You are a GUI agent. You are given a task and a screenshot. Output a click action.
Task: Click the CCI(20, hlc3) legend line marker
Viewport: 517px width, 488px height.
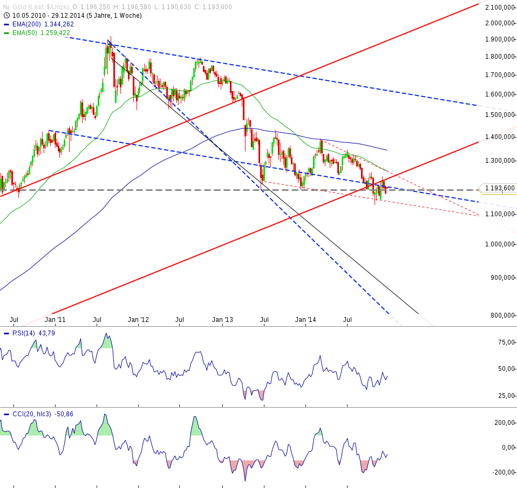click(8, 414)
